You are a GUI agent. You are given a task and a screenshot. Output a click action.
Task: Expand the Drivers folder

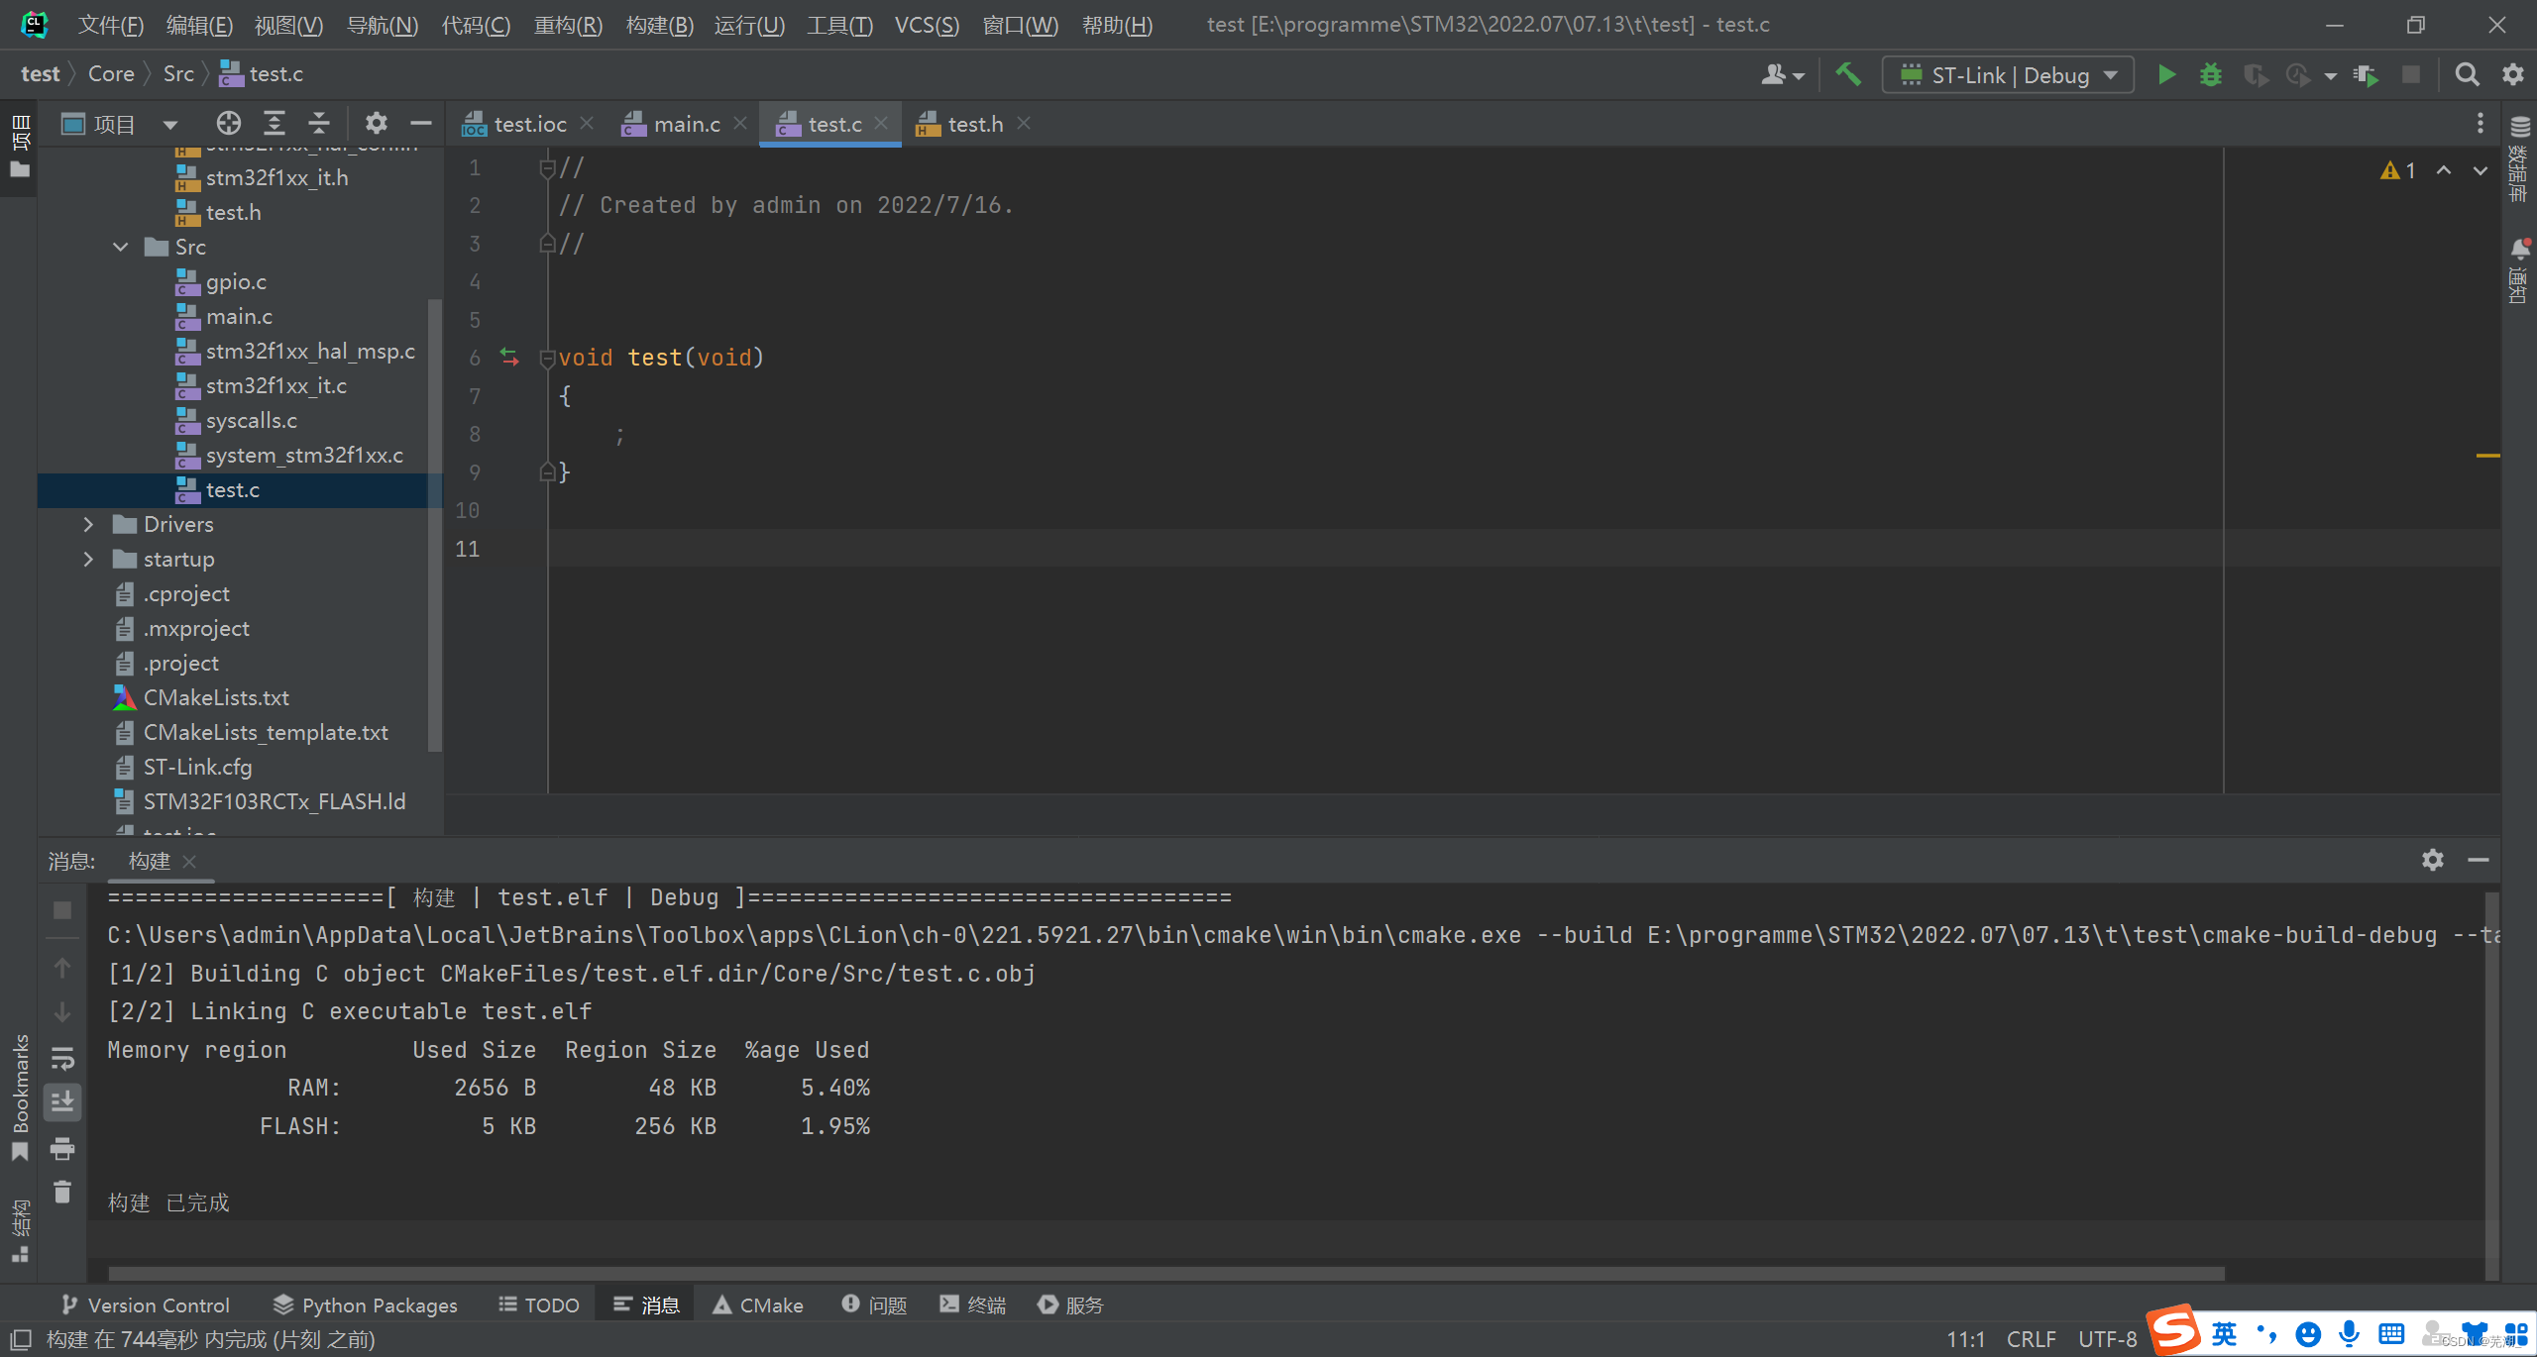tap(88, 524)
